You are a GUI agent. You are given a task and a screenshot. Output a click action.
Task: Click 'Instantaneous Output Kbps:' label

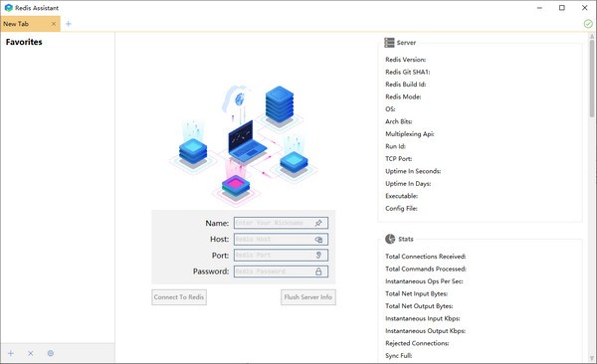(x=425, y=331)
